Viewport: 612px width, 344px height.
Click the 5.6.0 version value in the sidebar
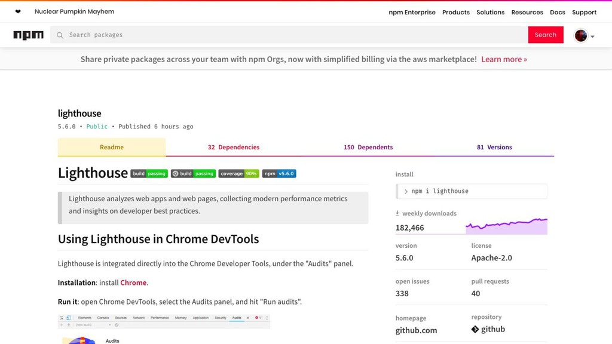(404, 258)
